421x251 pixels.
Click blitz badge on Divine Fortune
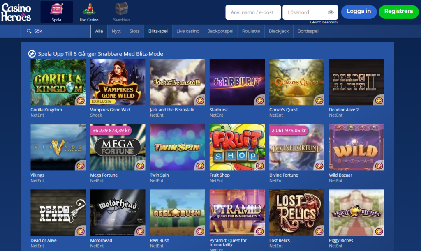pyautogui.click(x=319, y=166)
